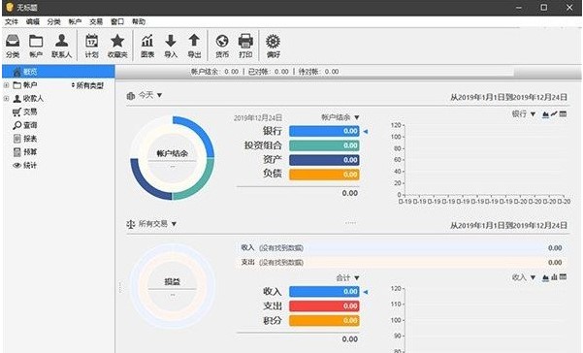Click the 投资组合 label text
583x353 pixels.
click(x=263, y=145)
